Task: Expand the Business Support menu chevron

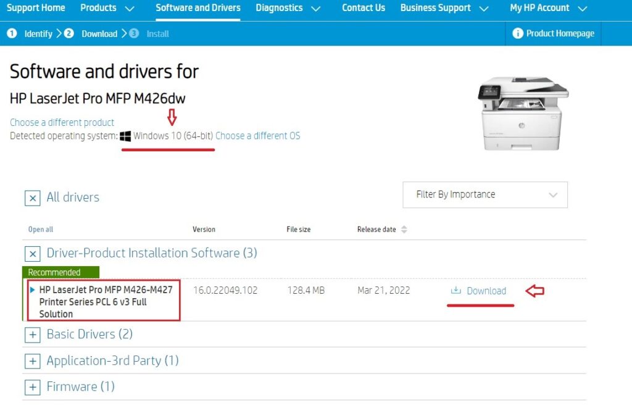Action: pos(484,9)
